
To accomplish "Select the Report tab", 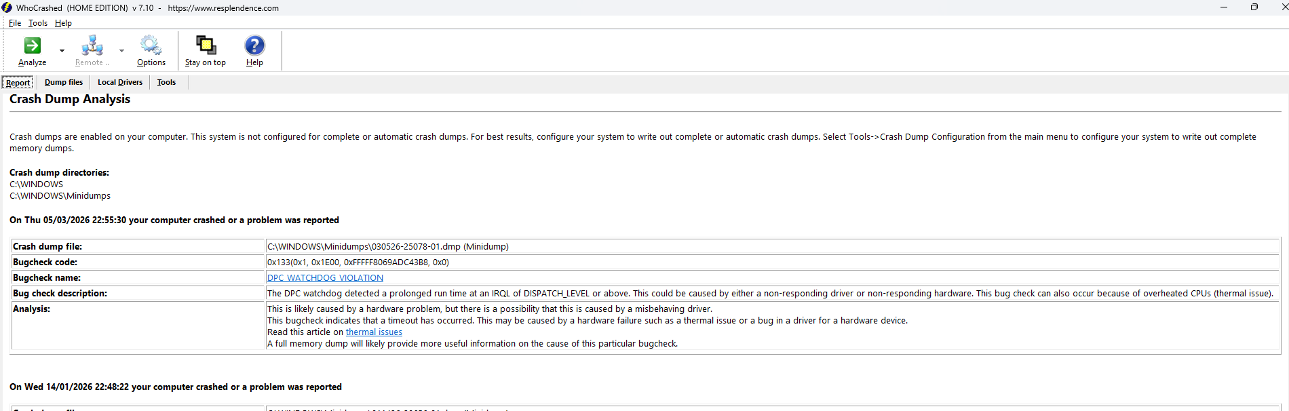I will tap(18, 83).
